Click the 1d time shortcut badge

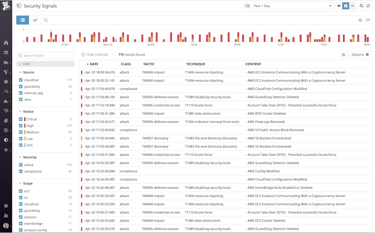tap(247, 6)
